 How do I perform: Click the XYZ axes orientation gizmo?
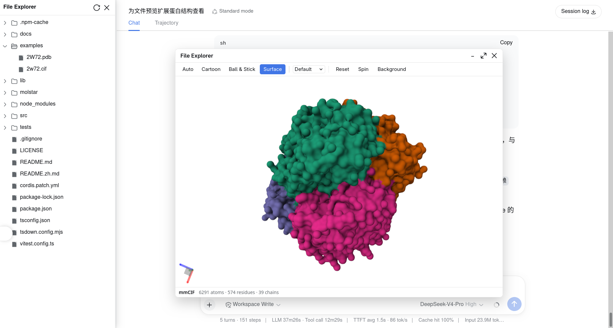click(187, 273)
